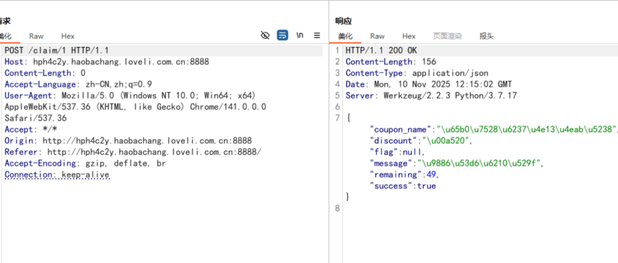Select the 美化 tab in the response panel

345,36
